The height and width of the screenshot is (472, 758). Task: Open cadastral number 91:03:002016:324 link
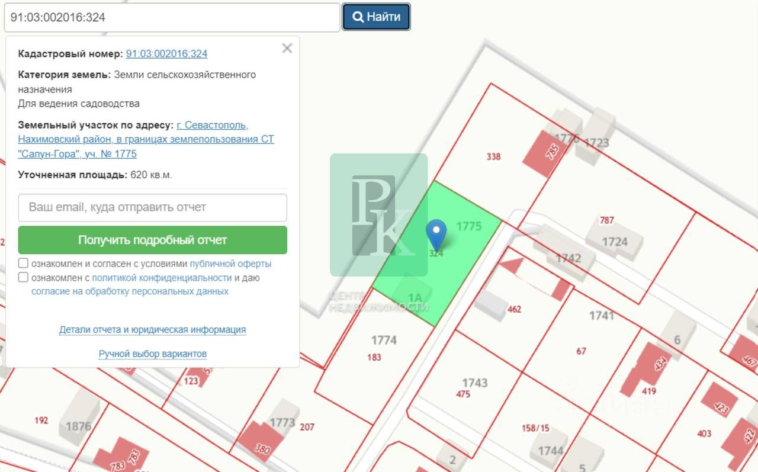click(166, 54)
